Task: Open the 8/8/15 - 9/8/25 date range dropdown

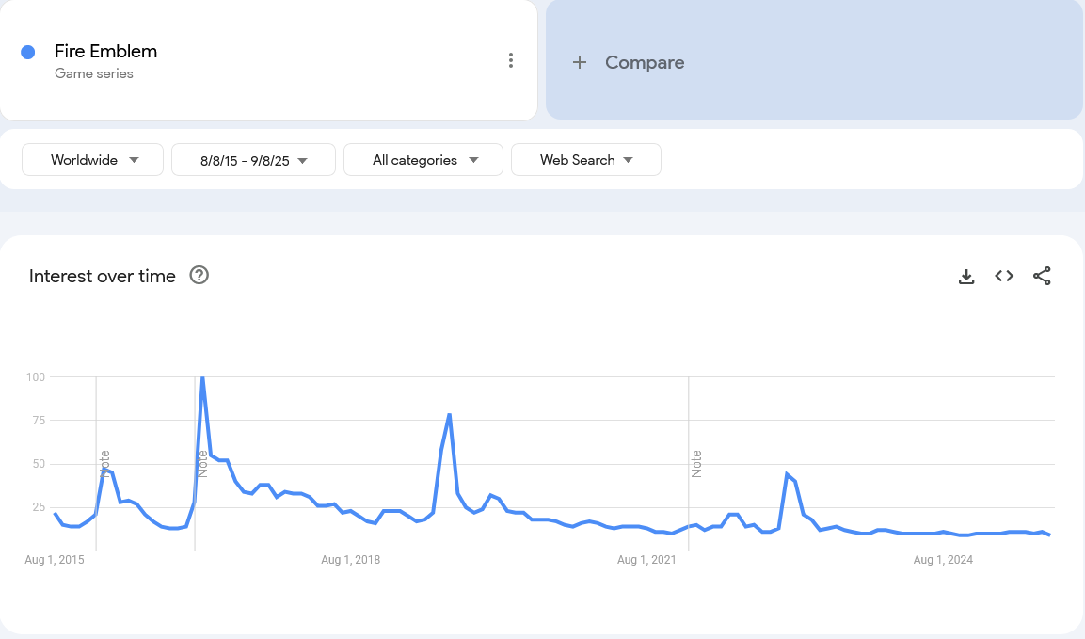Action: pyautogui.click(x=253, y=160)
